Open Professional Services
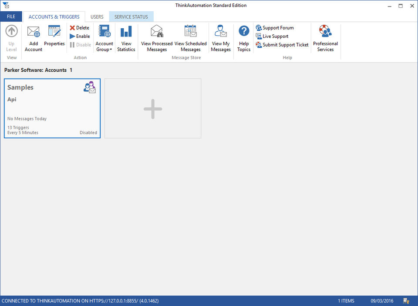Image resolution: width=418 pixels, height=306 pixels. 325,39
